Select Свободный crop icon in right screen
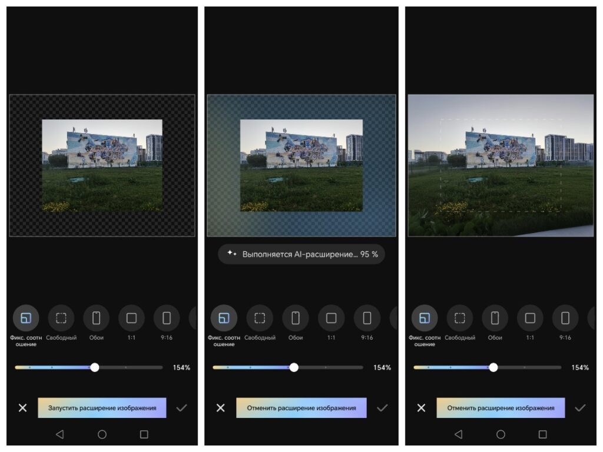603x452 pixels. tap(460, 318)
